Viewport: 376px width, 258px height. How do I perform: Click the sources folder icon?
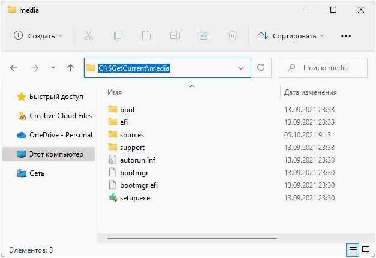(x=113, y=134)
